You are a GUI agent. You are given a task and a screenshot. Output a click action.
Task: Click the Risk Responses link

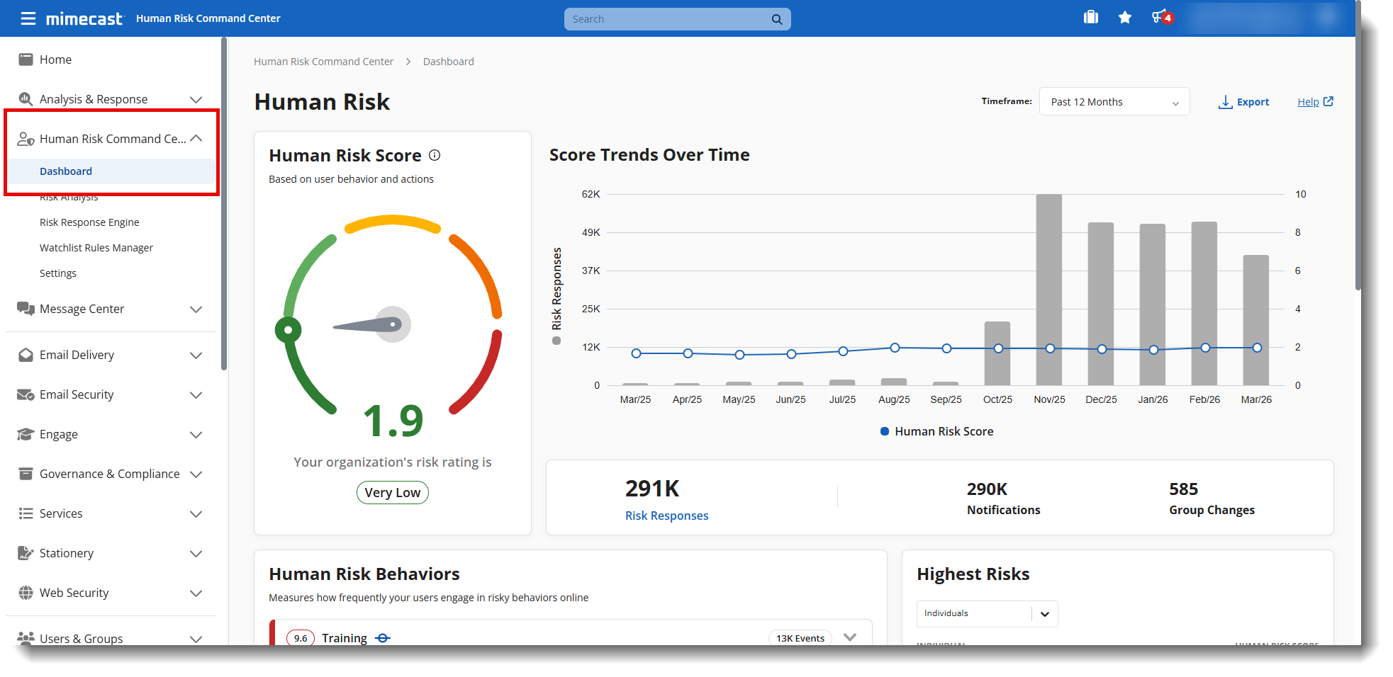(x=666, y=516)
